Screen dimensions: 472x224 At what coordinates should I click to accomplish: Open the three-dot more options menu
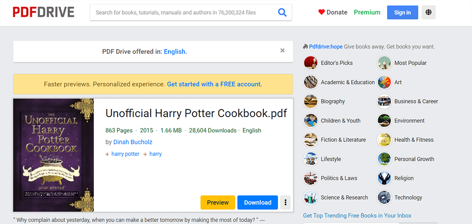tap(285, 202)
